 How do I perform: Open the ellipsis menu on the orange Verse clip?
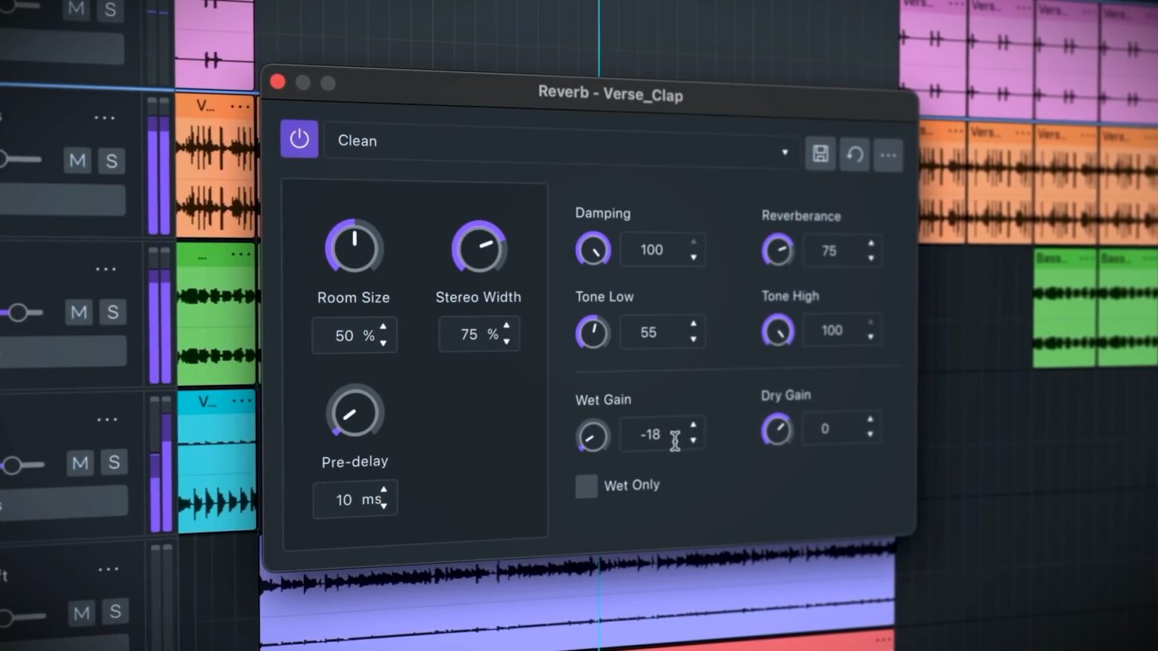pos(240,105)
